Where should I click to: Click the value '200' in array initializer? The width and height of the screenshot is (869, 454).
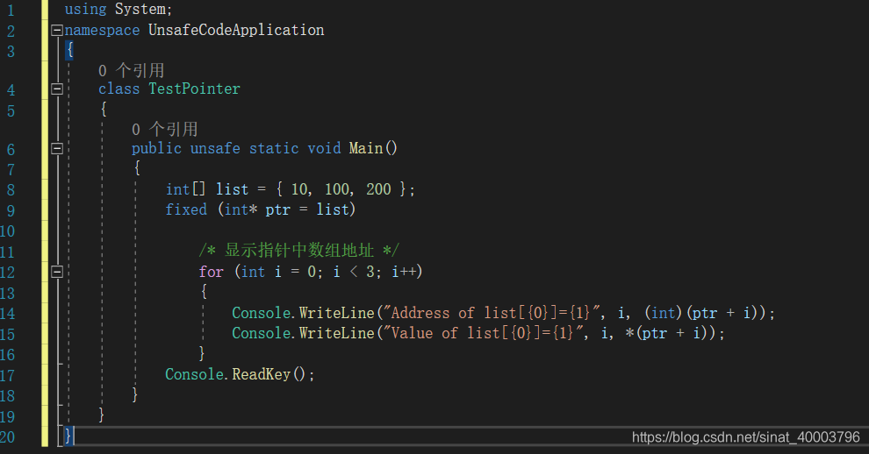(378, 189)
